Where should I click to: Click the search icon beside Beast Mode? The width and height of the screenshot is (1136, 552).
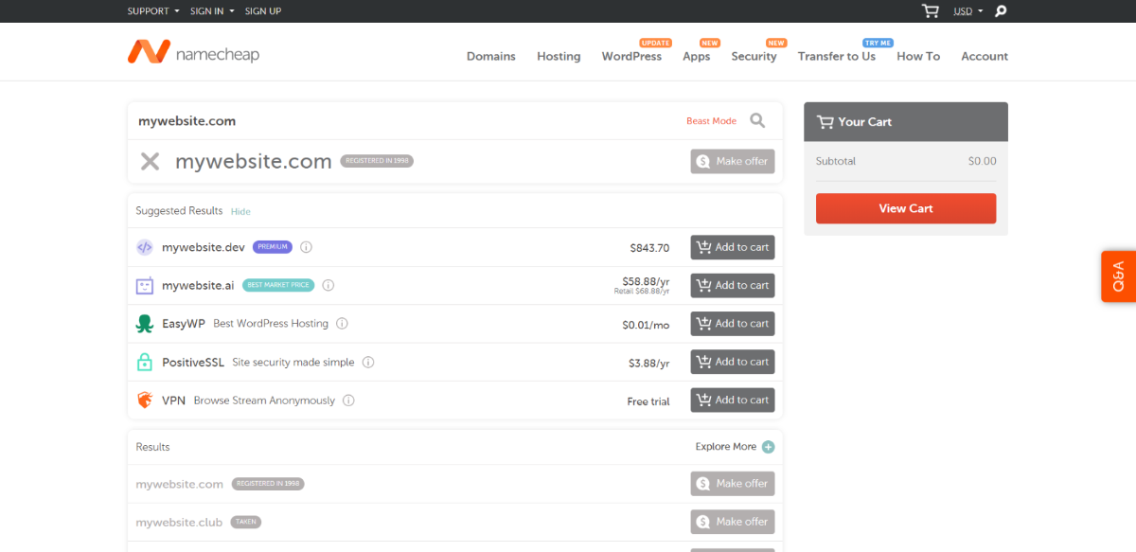757,120
